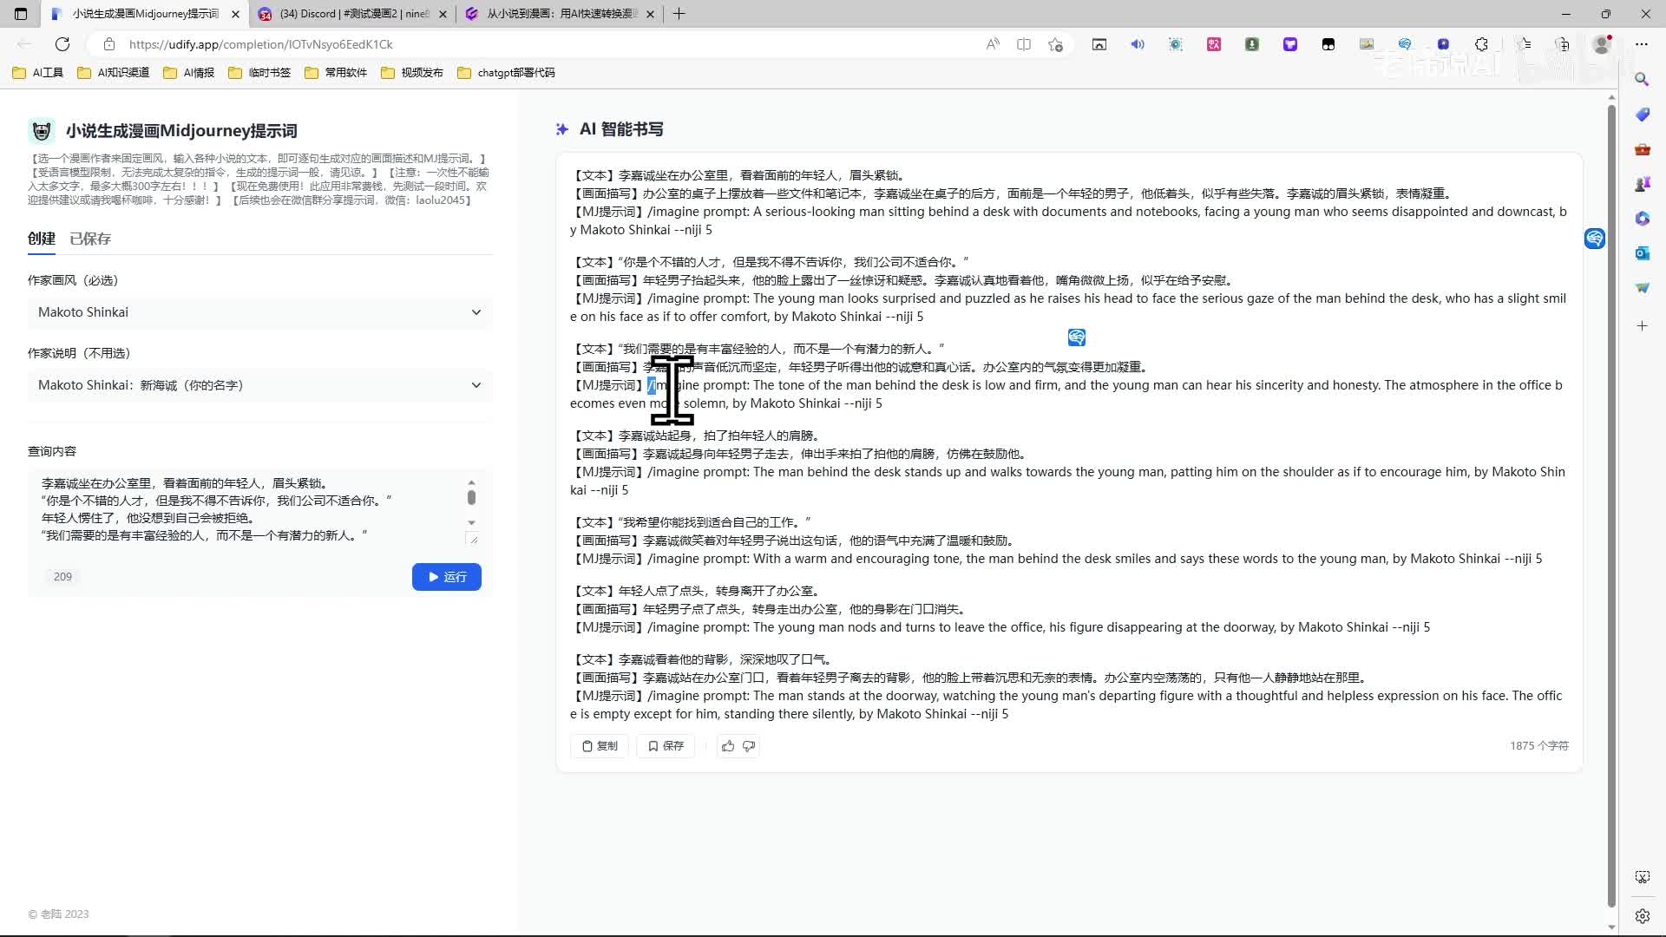Open the AI工具 bookmarks folder
The height and width of the screenshot is (937, 1666).
click(38, 73)
